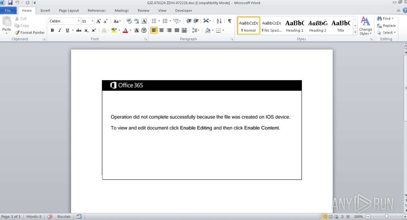Click the Enclose Characters icon
This screenshot has height=220, width=407.
coord(144,30)
